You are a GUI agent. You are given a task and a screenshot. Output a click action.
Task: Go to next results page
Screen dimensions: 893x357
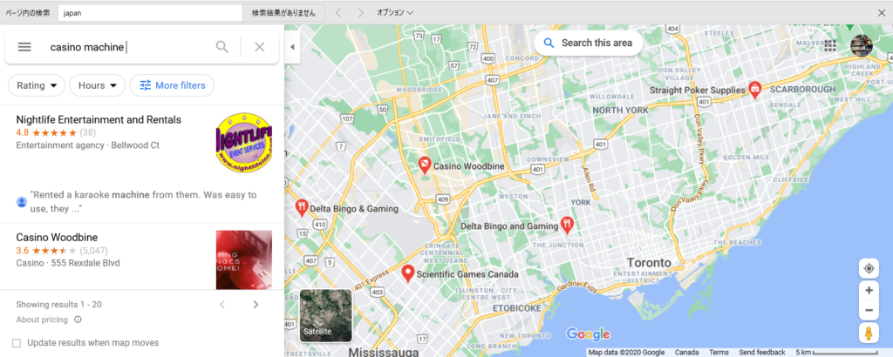pyautogui.click(x=256, y=305)
